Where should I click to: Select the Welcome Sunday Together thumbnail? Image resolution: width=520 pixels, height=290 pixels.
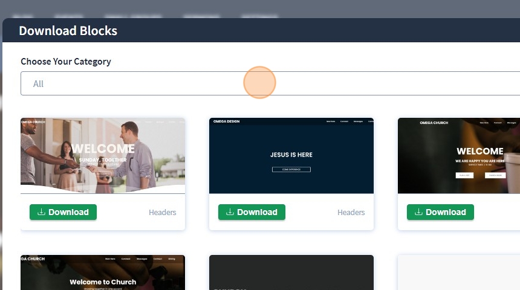[x=103, y=156]
